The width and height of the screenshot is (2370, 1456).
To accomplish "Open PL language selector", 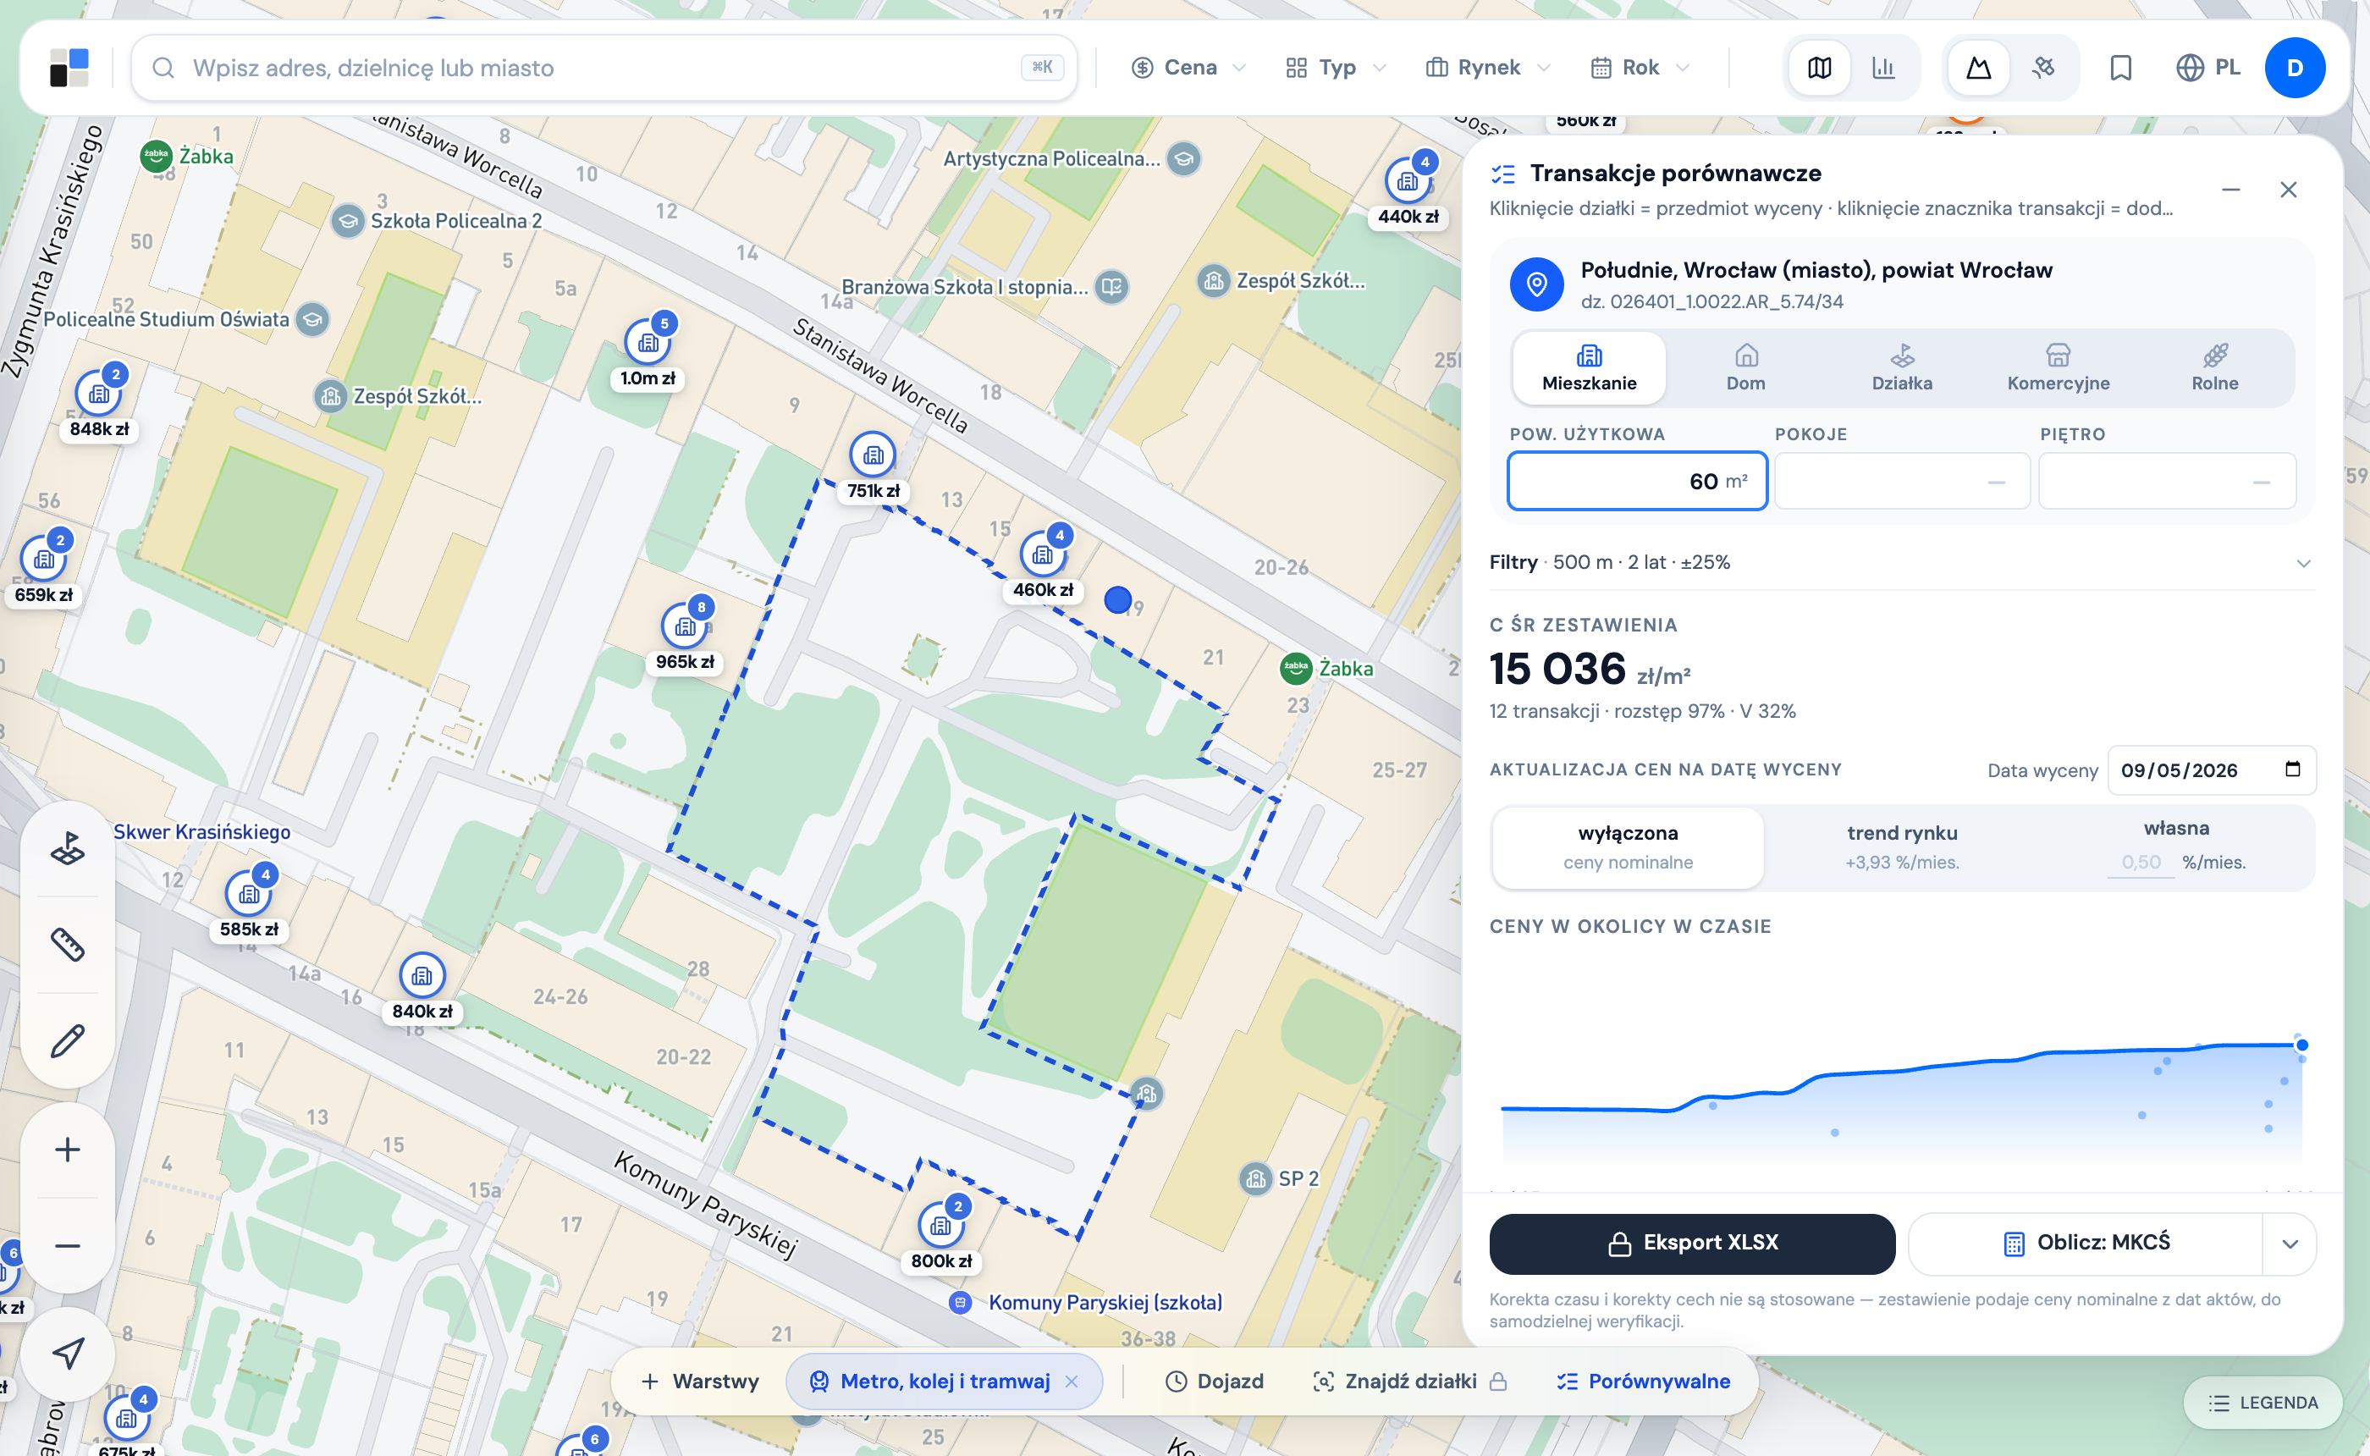I will pyautogui.click(x=2208, y=68).
